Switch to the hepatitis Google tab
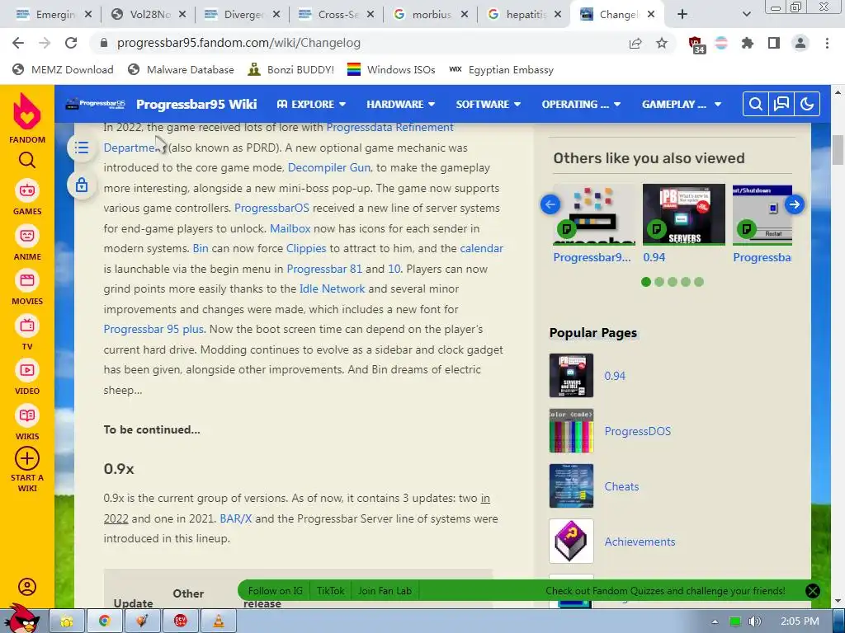This screenshot has height=633, width=845. coord(524,15)
